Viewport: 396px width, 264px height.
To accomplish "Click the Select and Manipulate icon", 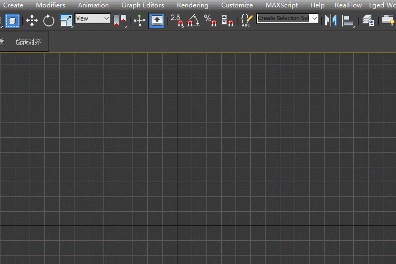I will point(139,21).
